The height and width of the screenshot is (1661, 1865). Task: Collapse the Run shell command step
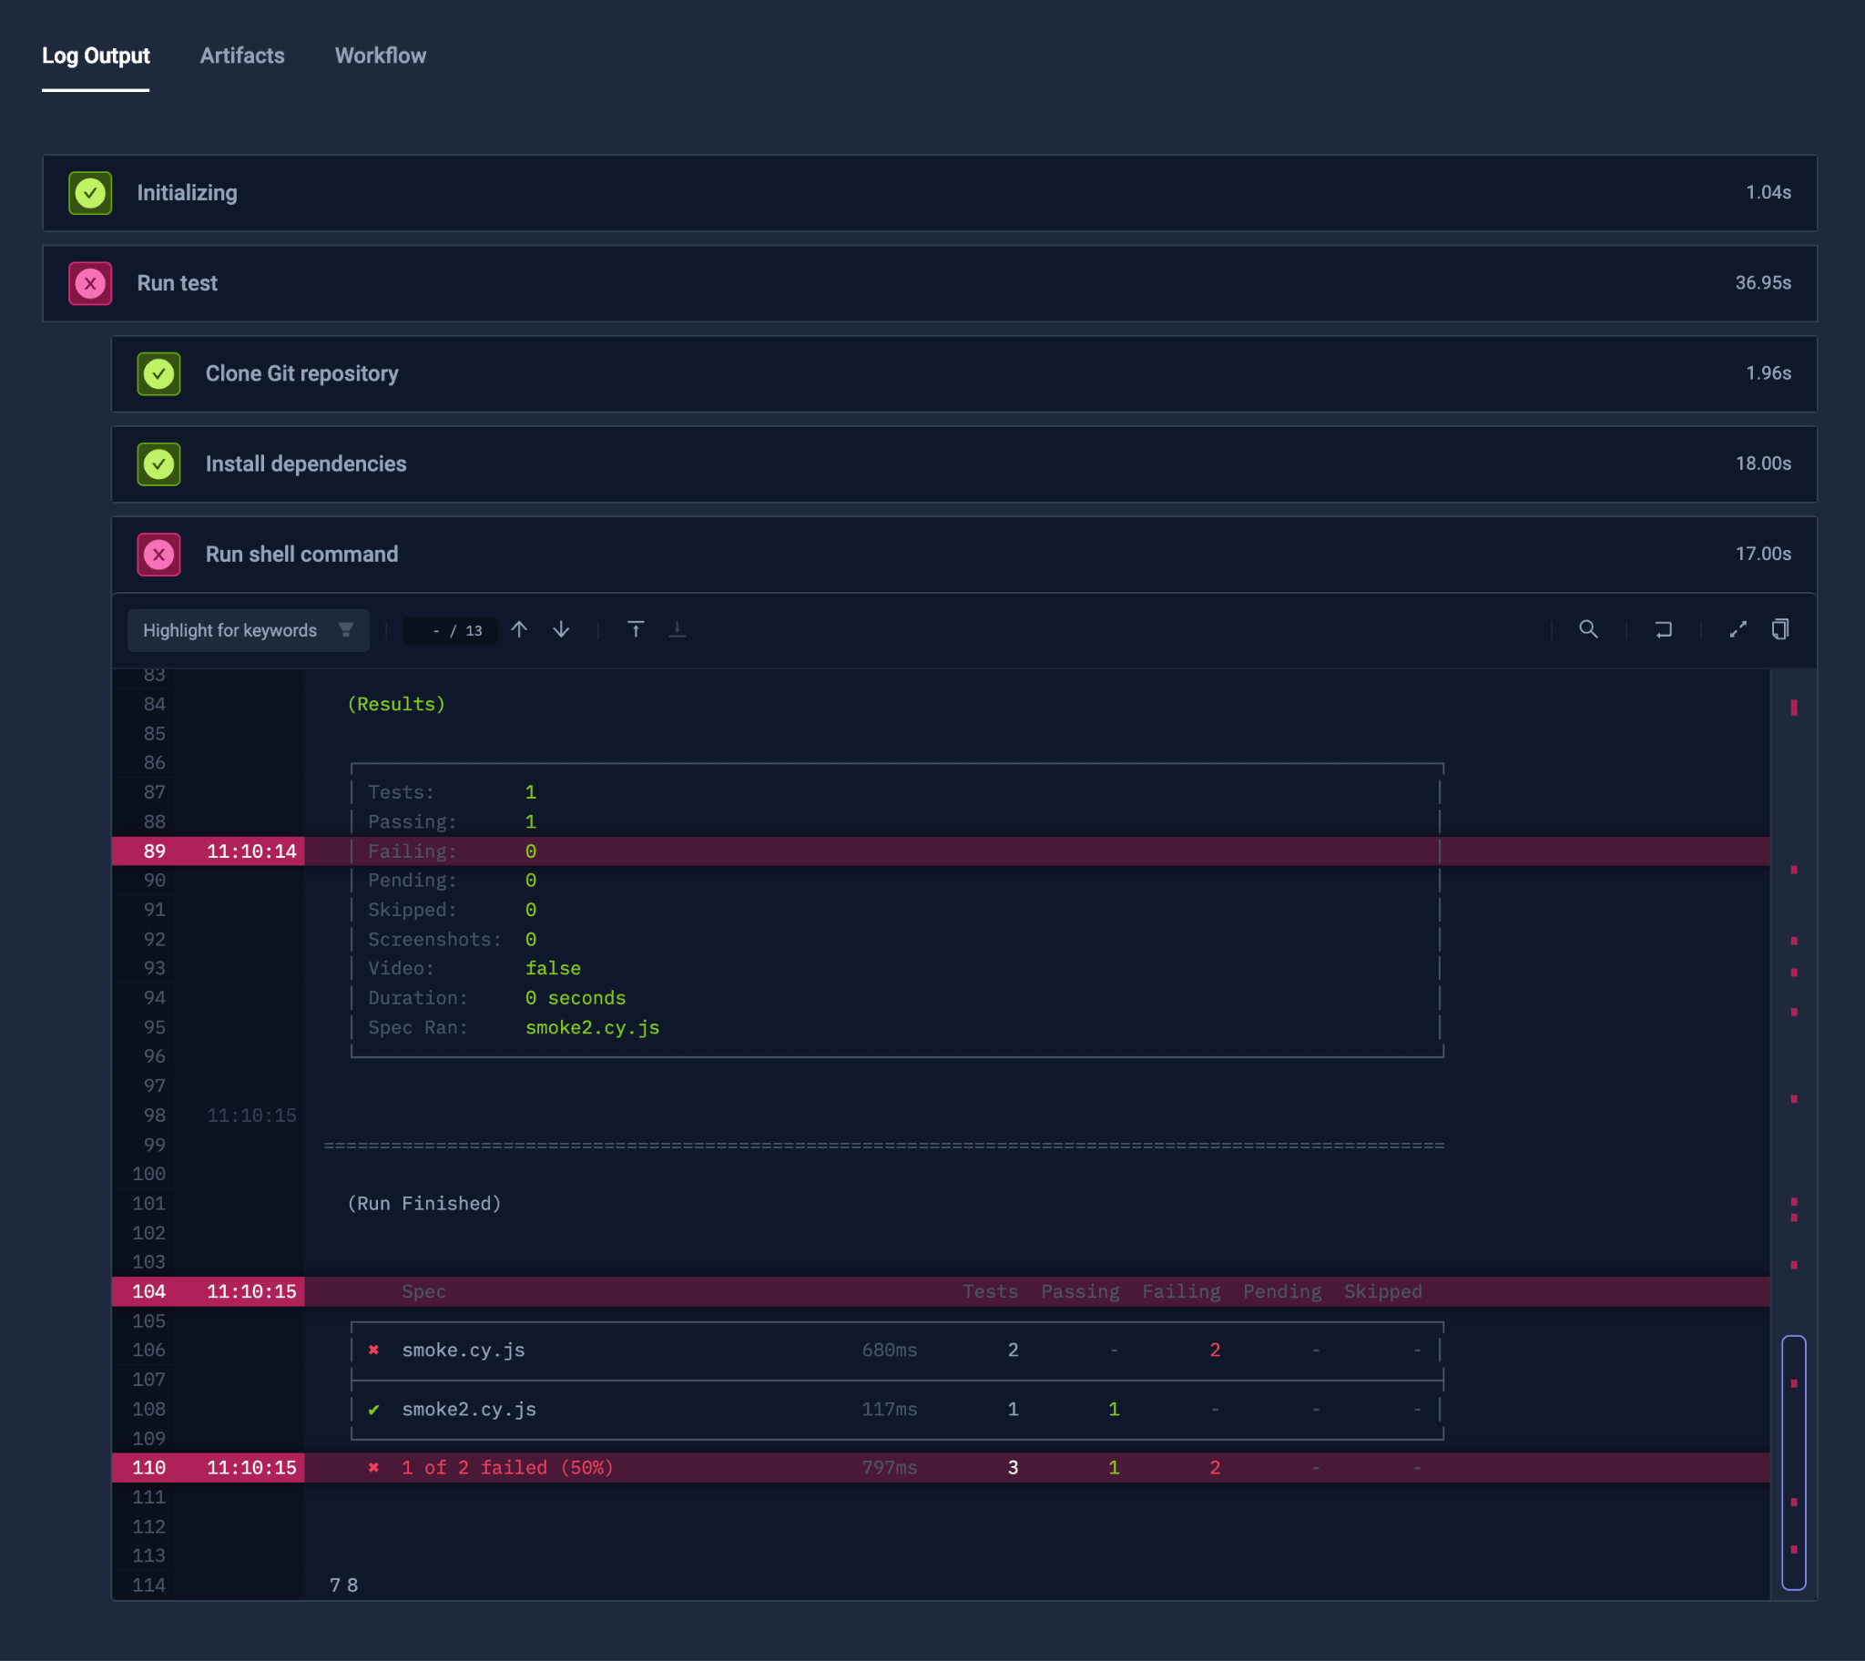(301, 555)
